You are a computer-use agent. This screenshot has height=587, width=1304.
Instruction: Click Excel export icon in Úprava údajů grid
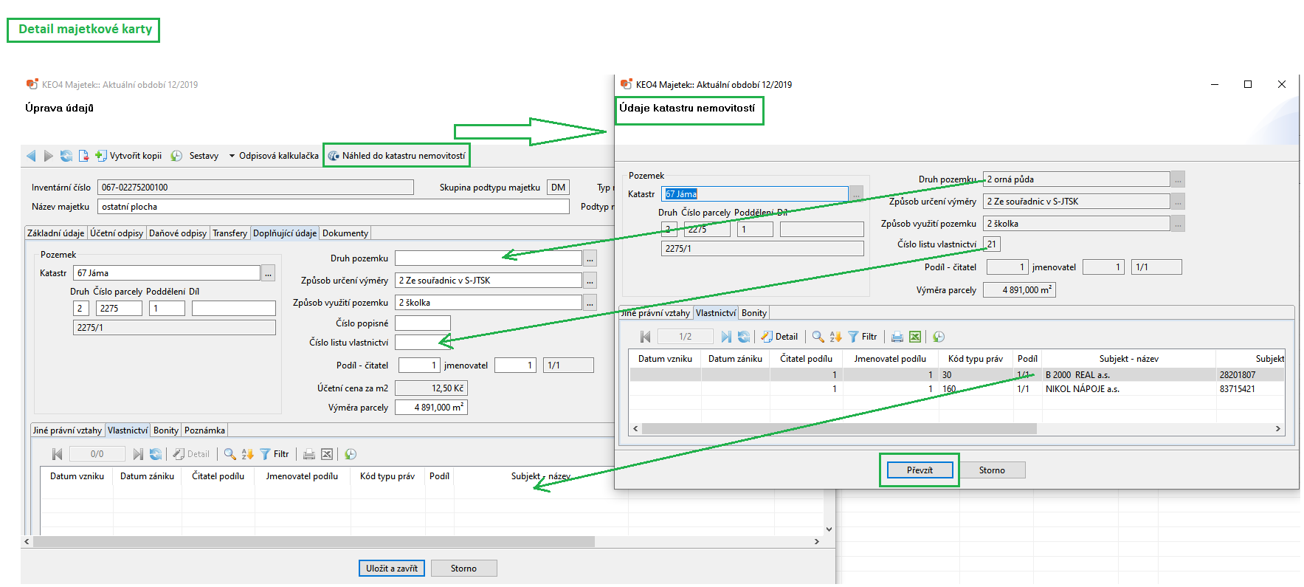tap(327, 454)
